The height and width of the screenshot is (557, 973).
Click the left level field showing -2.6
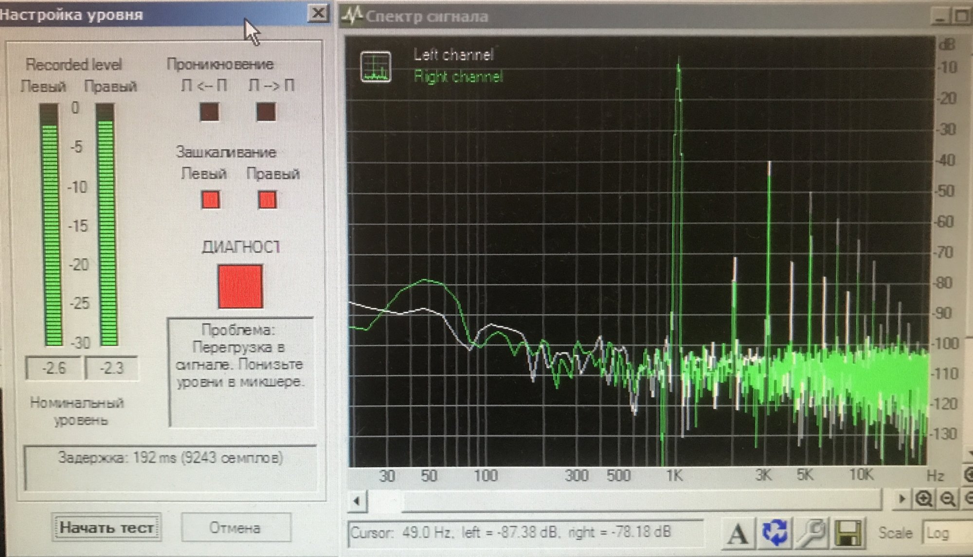[54, 368]
